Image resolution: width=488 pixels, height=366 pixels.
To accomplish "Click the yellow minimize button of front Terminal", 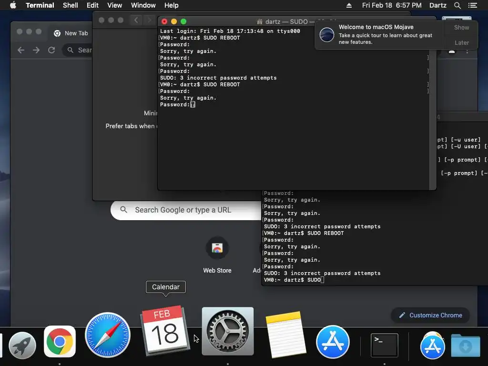I will tap(174, 21).
